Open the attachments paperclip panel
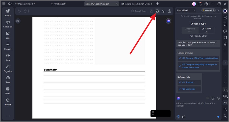Image resolution: width=229 pixels, height=122 pixels. point(225,44)
